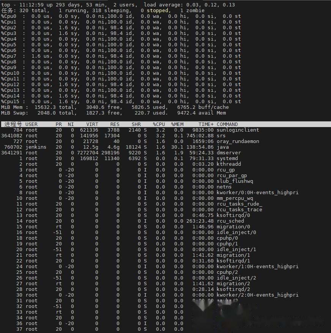Image resolution: width=331 pixels, height=333 pixels.
Task: Click the srs command entry
Action: pyautogui.click(x=221, y=136)
